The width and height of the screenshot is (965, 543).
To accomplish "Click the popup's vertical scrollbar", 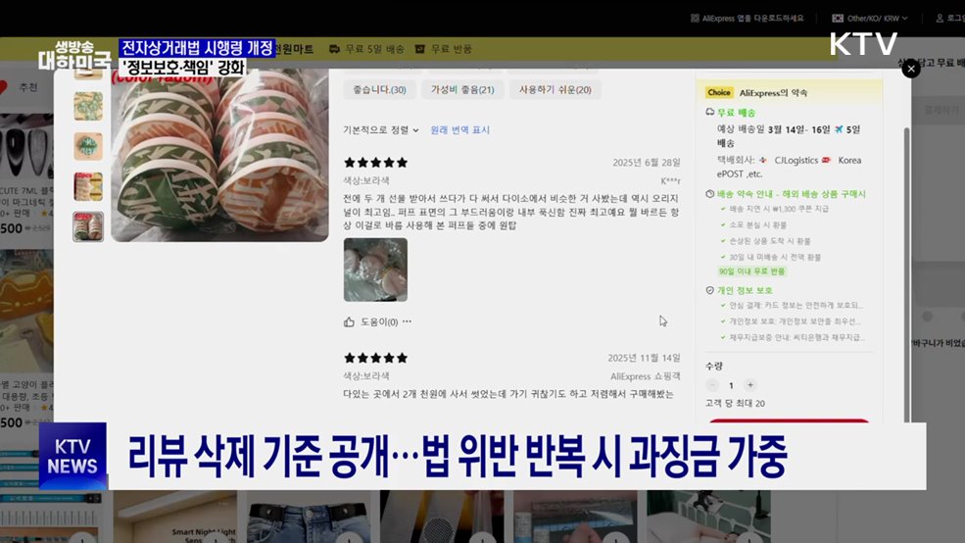I will (x=906, y=274).
